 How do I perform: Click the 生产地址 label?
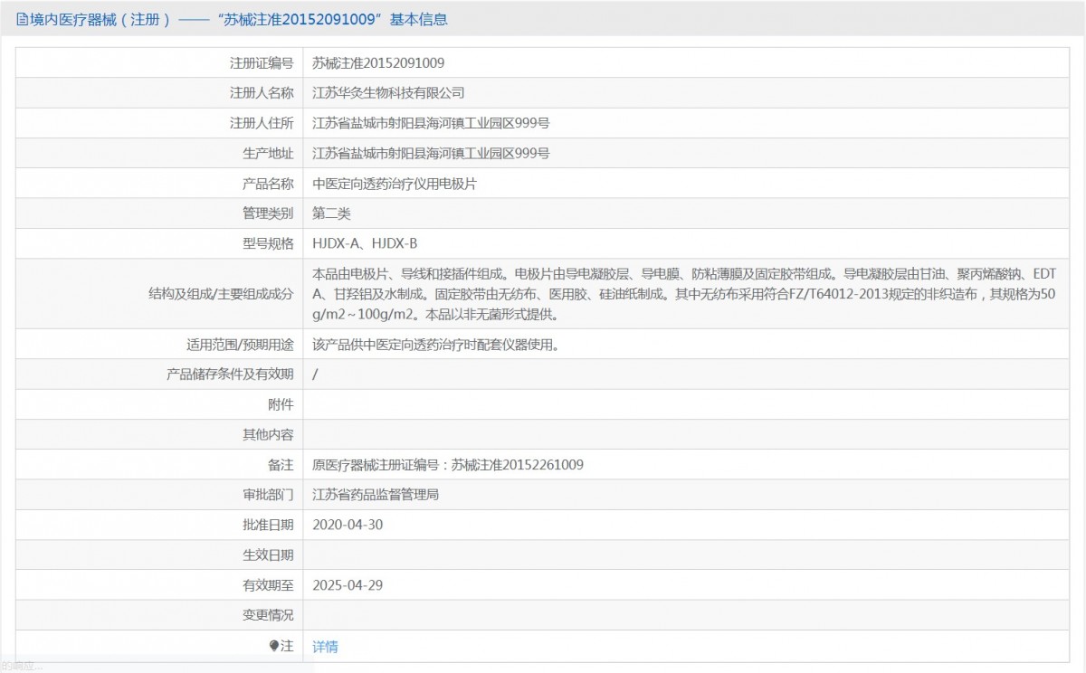pos(268,154)
